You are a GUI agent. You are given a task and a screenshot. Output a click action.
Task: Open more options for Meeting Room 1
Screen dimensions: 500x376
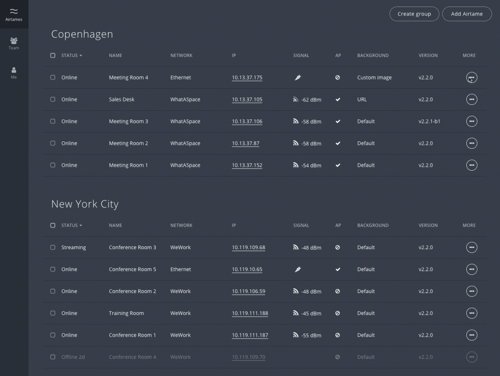tap(472, 165)
